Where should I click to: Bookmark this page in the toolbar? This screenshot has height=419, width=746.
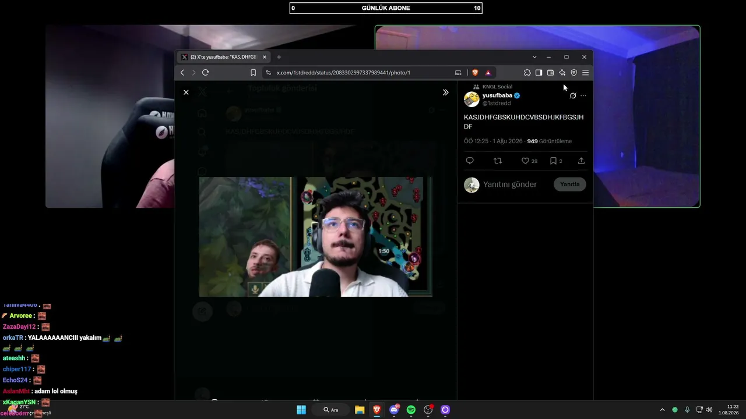point(253,73)
